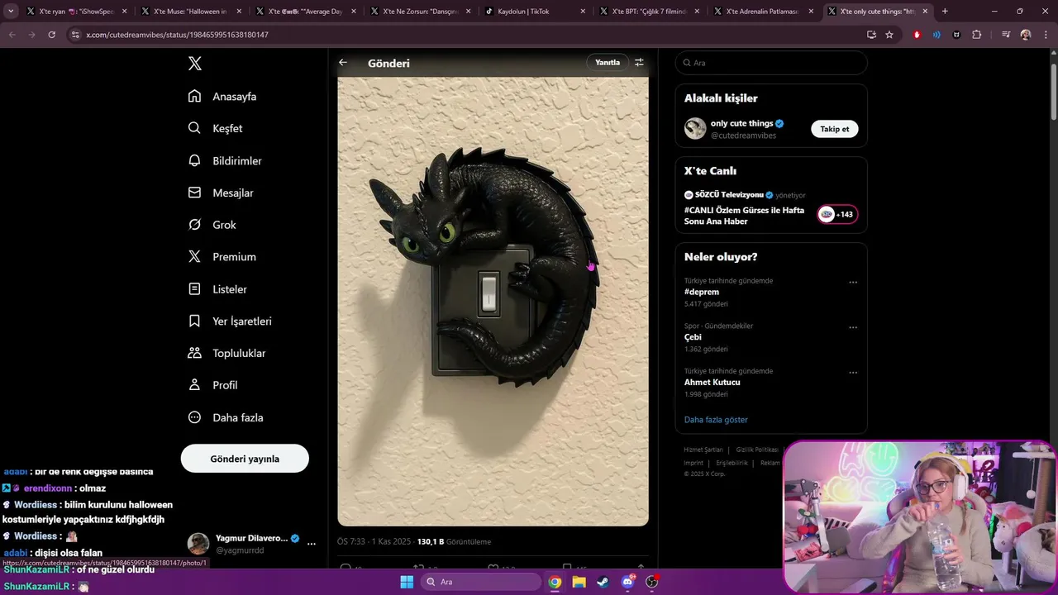Open OBS Studio from taskbar
This screenshot has width=1058, height=595.
(651, 582)
